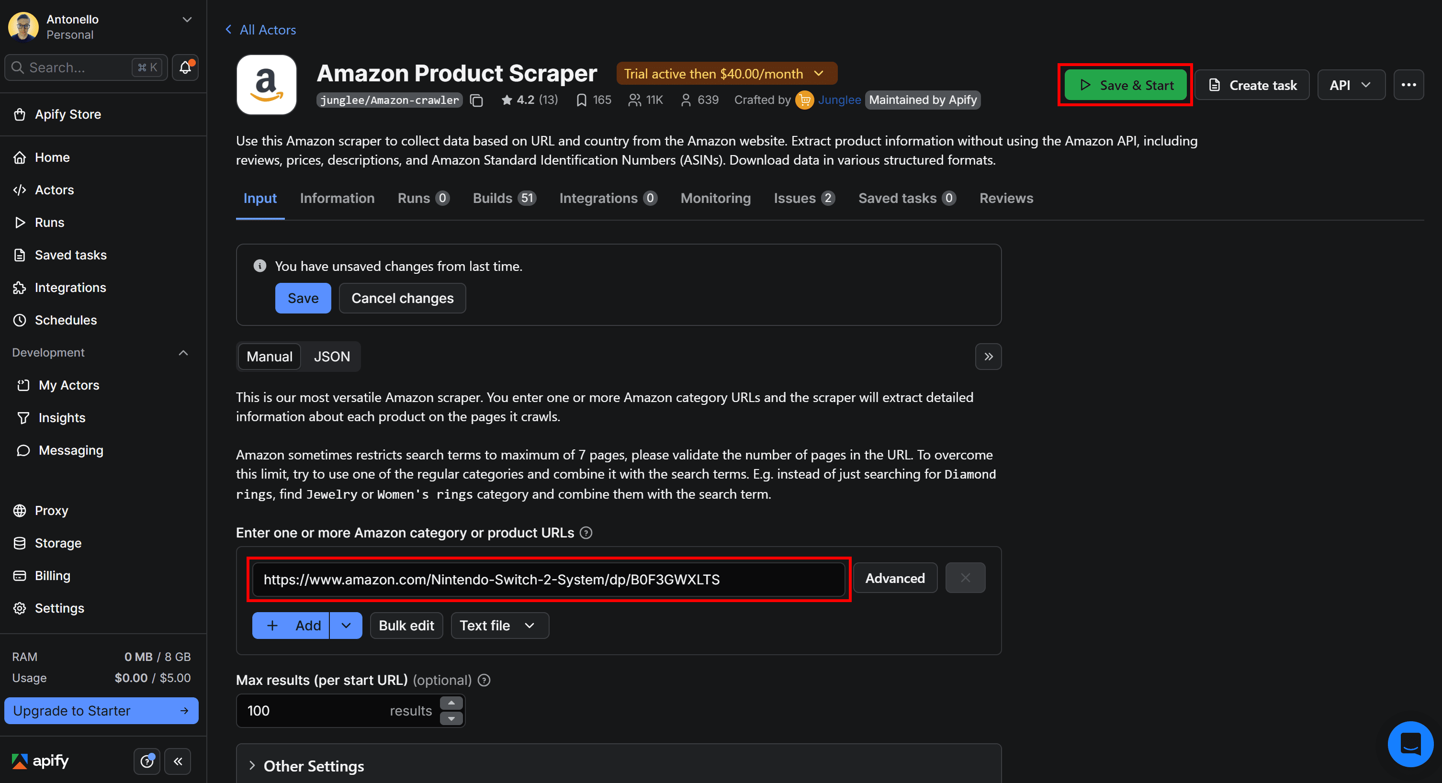Switch input editor to Manual mode
Image resolution: width=1442 pixels, height=783 pixels.
269,357
